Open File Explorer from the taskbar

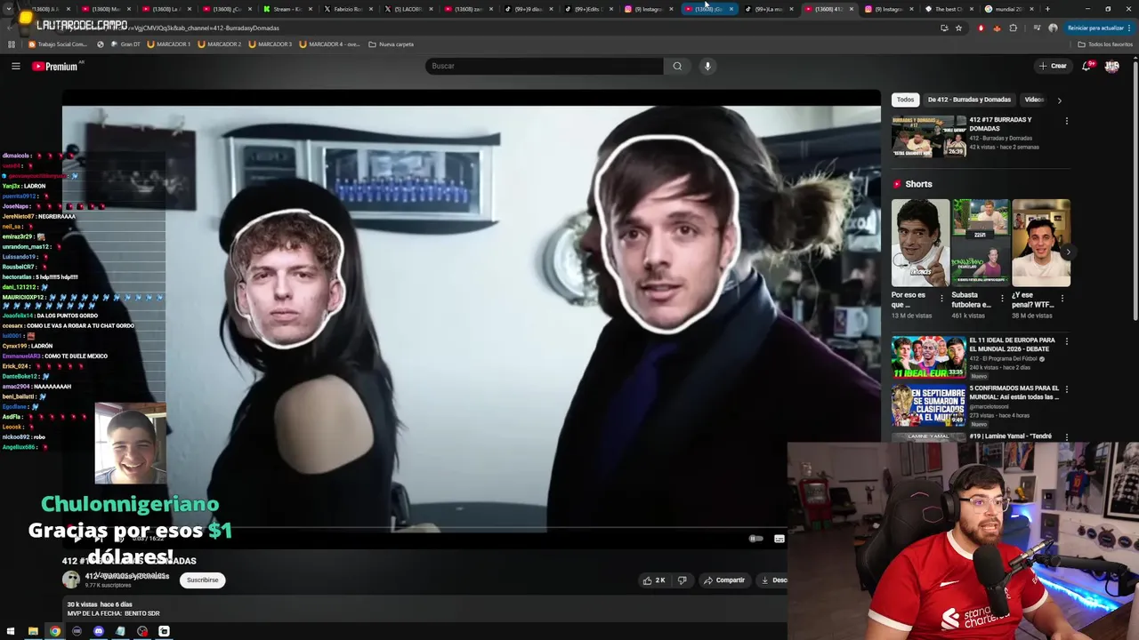click(x=33, y=631)
